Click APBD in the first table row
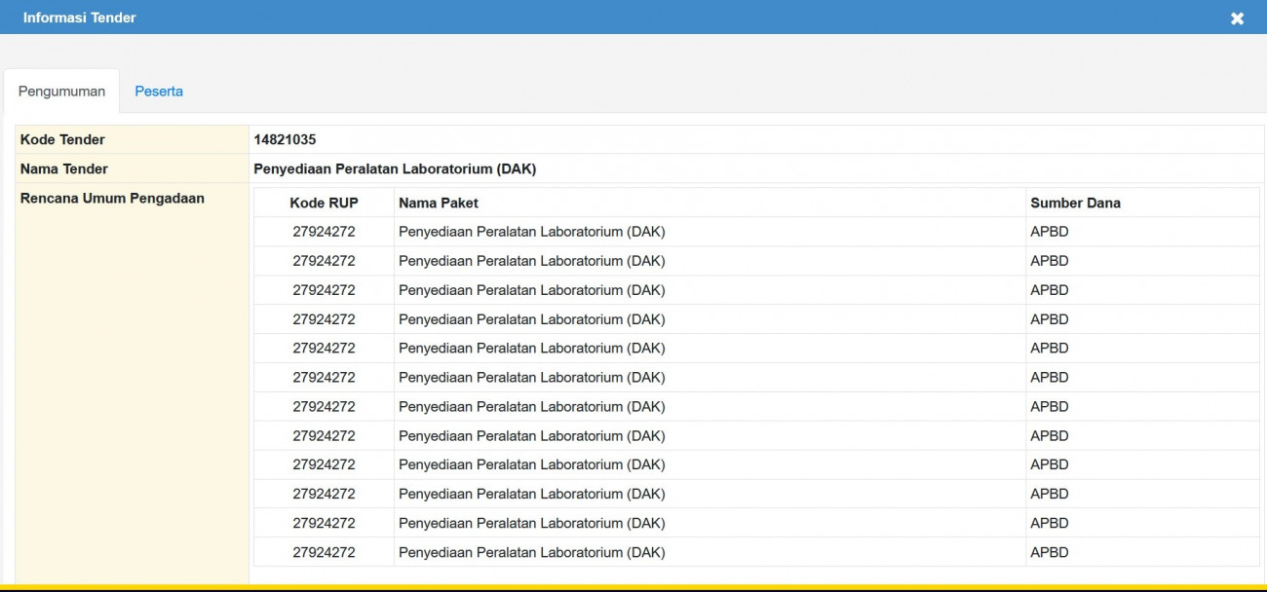This screenshot has height=592, width=1267. 1050,232
